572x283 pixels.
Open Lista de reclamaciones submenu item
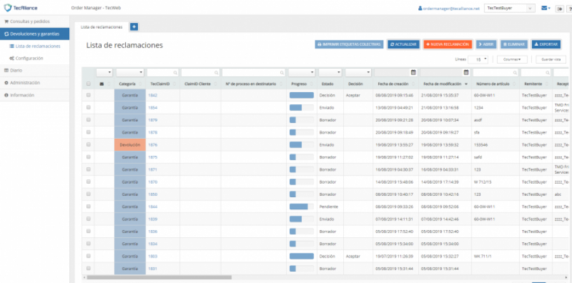click(35, 46)
